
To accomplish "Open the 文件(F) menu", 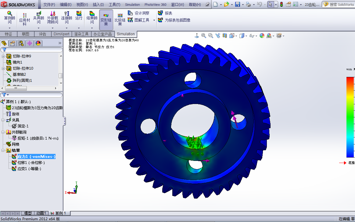I will (49, 5).
